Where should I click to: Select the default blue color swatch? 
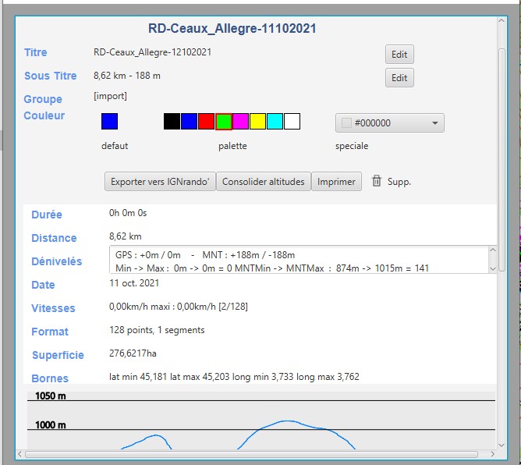click(x=110, y=122)
